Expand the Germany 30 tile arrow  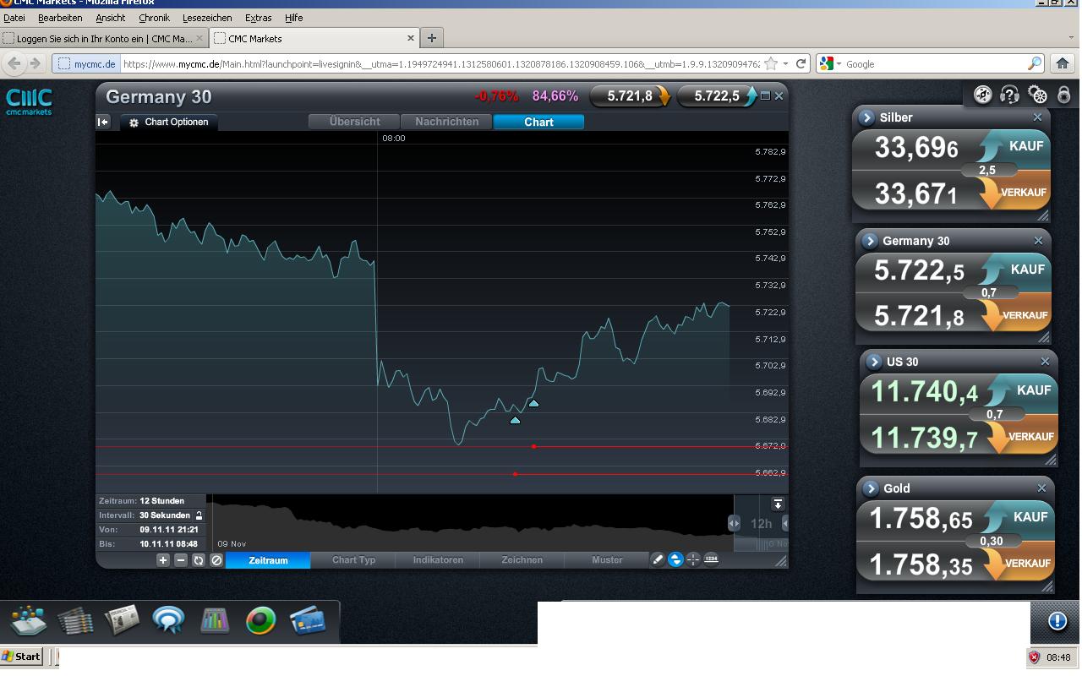(869, 241)
